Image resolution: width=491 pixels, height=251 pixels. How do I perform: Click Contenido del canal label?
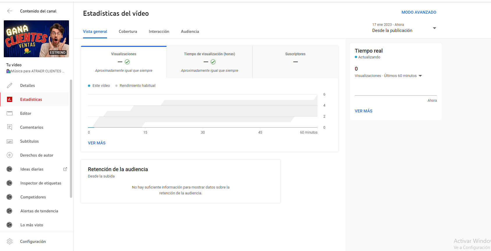pos(38,11)
